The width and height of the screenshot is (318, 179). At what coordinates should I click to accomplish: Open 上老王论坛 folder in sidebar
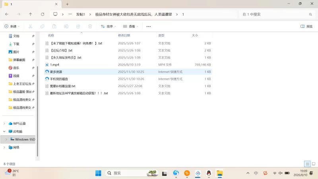[22, 84]
